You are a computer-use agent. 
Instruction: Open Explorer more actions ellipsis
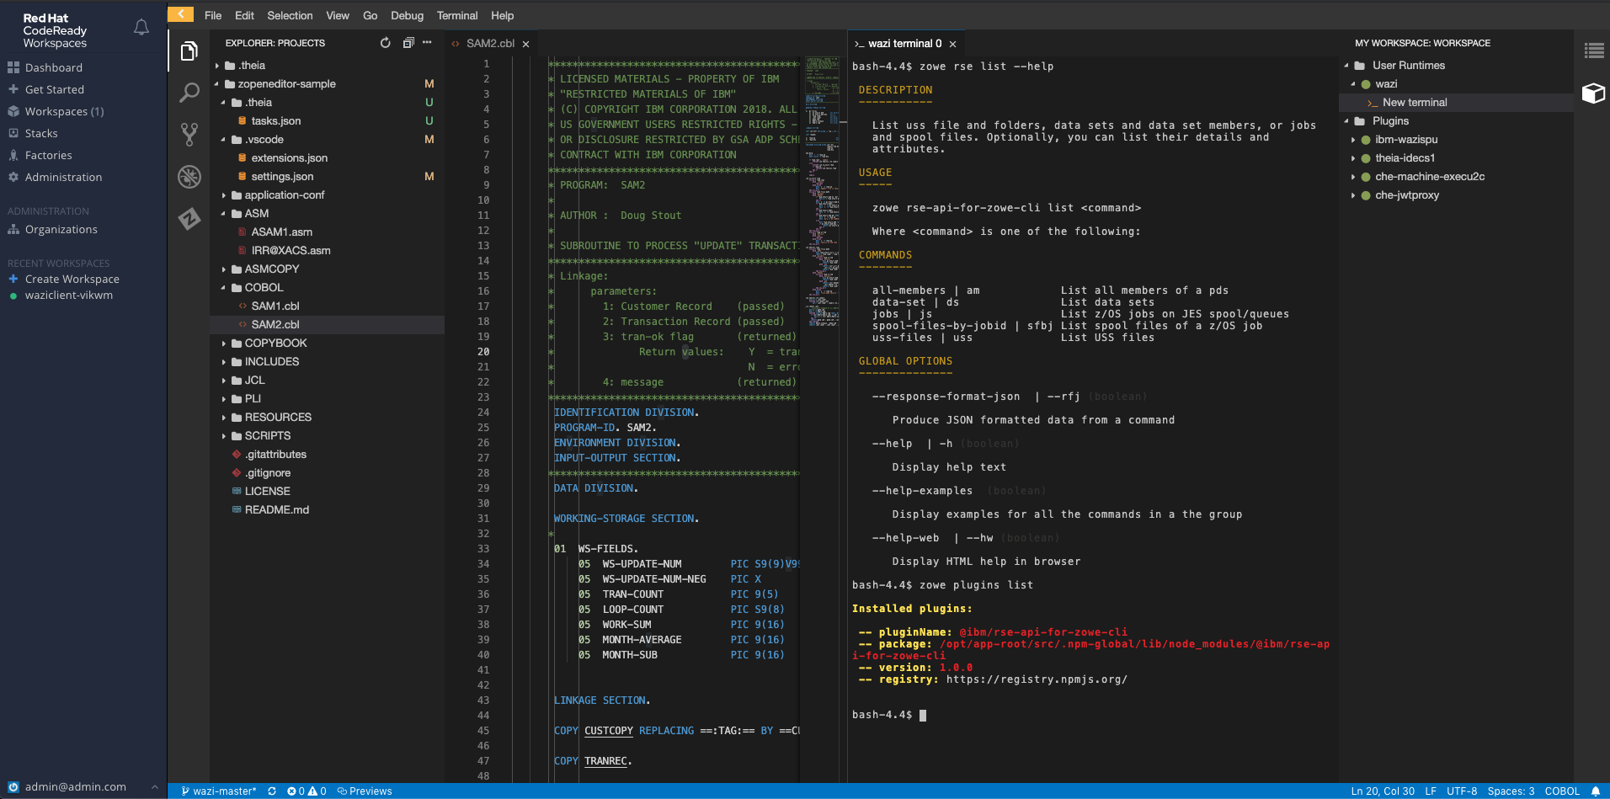point(427,42)
